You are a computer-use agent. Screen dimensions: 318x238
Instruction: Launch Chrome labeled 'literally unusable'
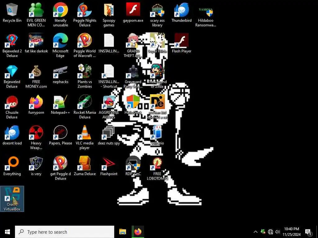pos(61,15)
